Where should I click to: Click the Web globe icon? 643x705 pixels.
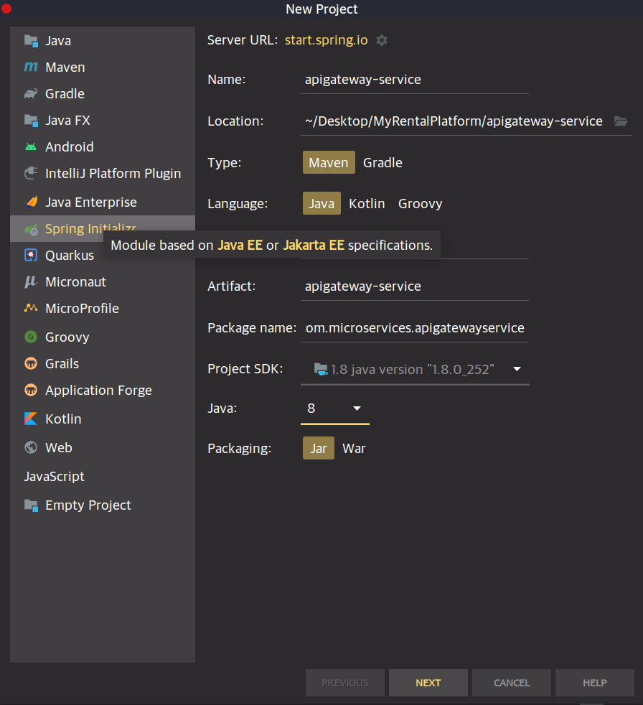pos(31,447)
